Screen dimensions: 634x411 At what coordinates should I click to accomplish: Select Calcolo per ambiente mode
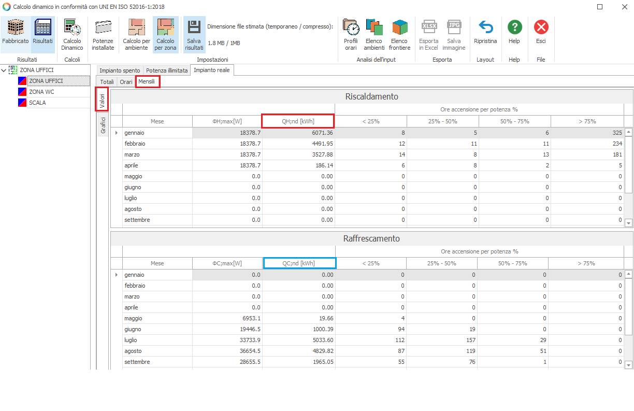(136, 34)
